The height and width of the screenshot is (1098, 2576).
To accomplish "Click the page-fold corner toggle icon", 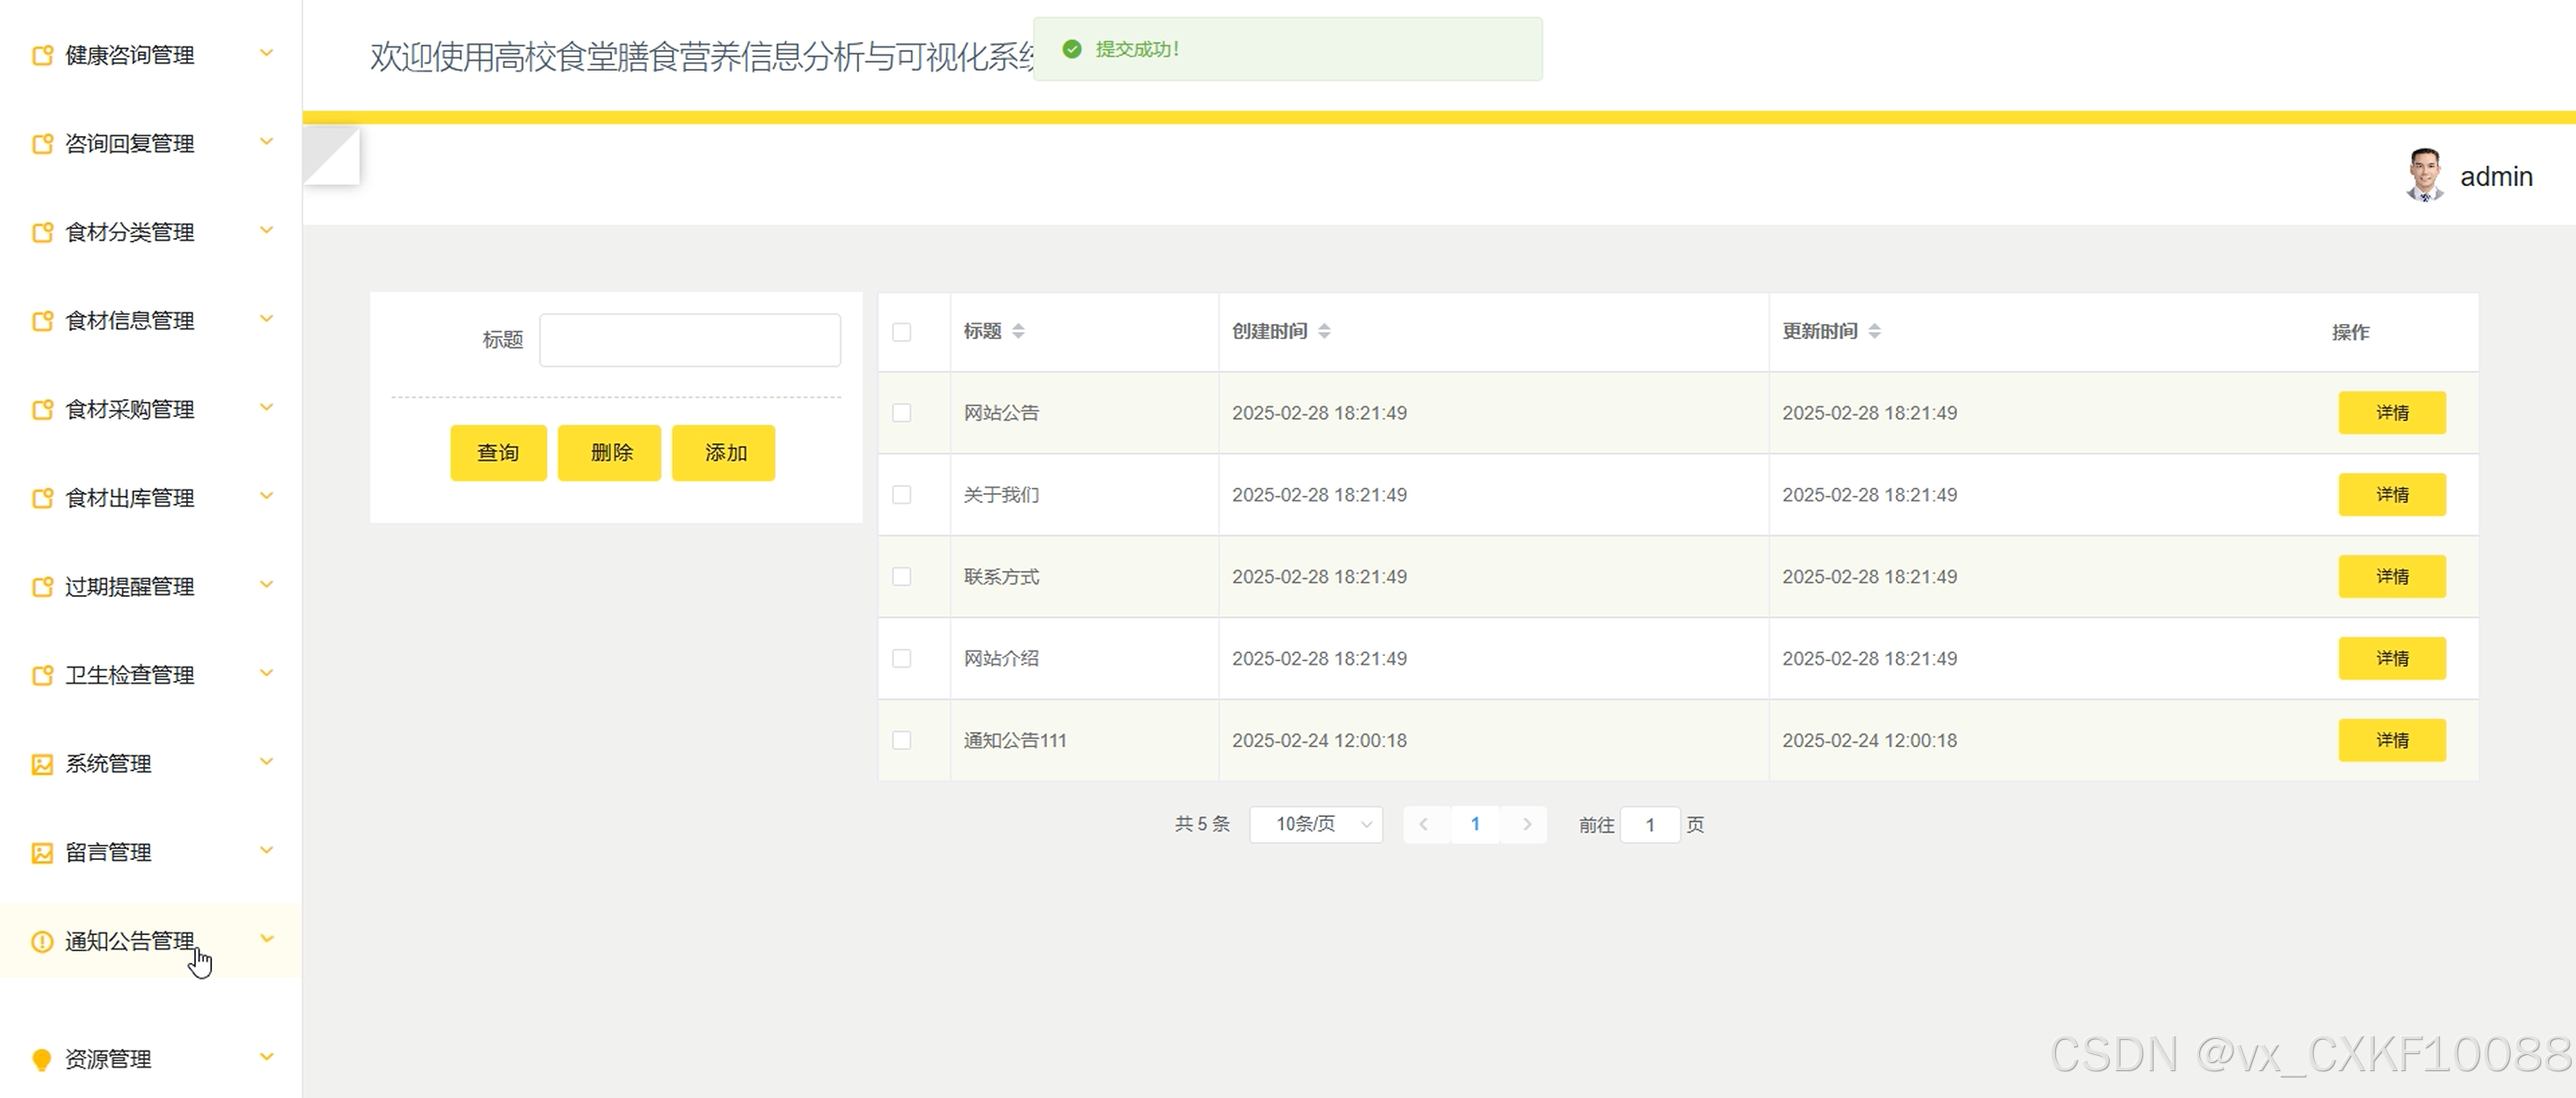I will coord(331,156).
